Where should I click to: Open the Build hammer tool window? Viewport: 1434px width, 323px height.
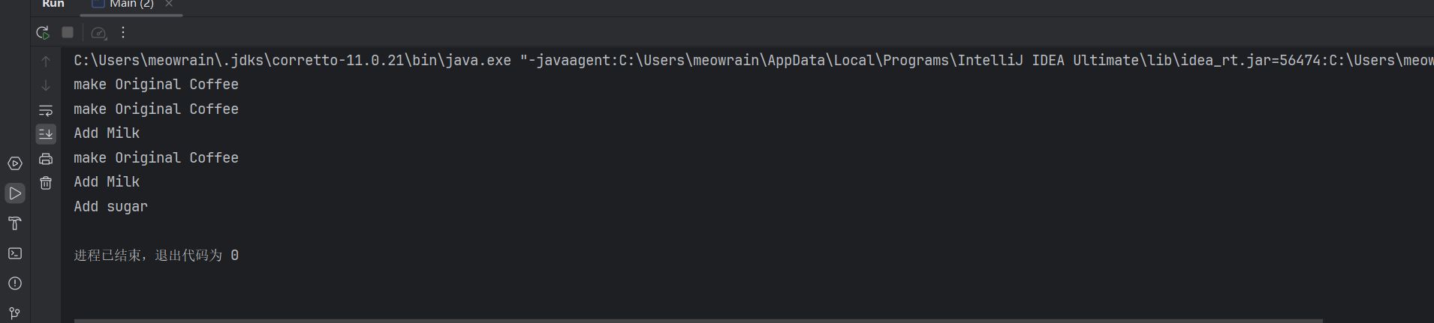click(15, 223)
